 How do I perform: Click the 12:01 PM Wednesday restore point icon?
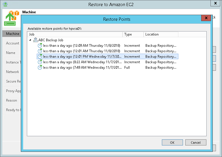(40, 57)
